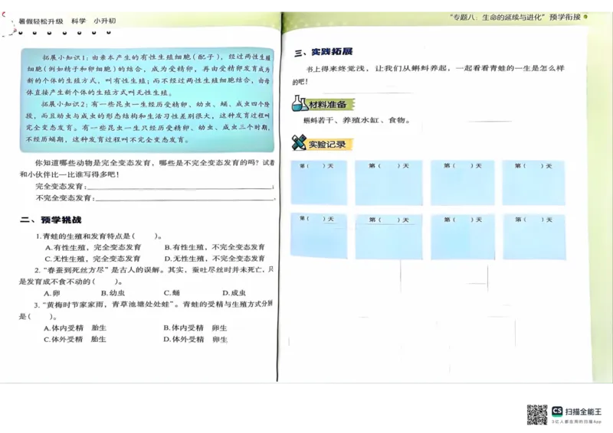Choose option B.有性生殖,不完全变态发育

tap(215, 247)
